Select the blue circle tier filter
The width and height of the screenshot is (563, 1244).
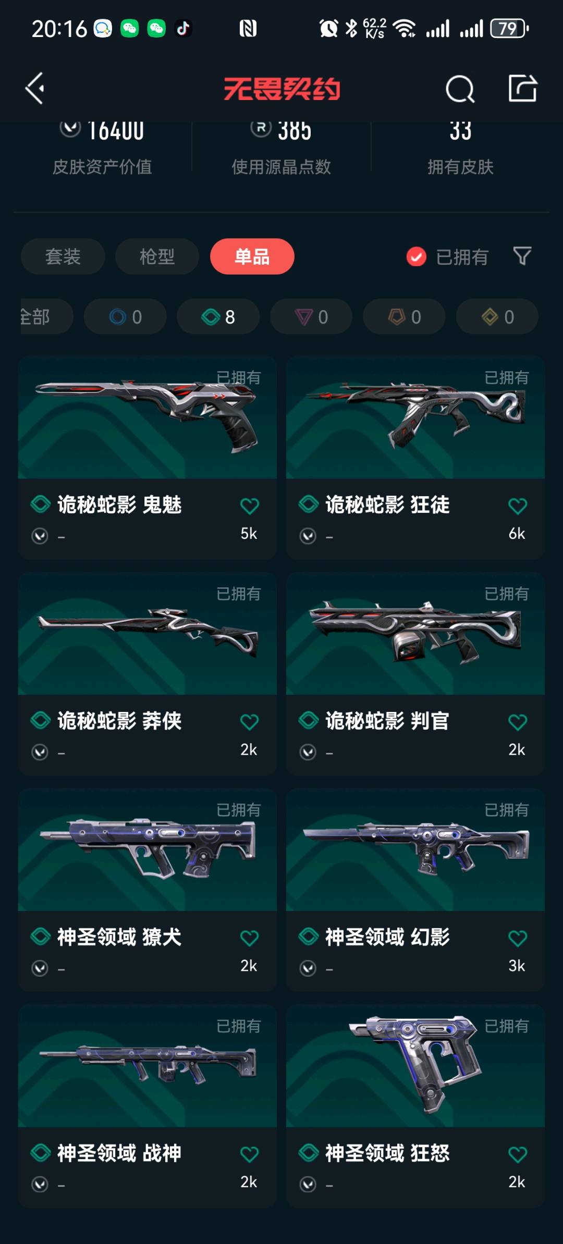click(125, 316)
